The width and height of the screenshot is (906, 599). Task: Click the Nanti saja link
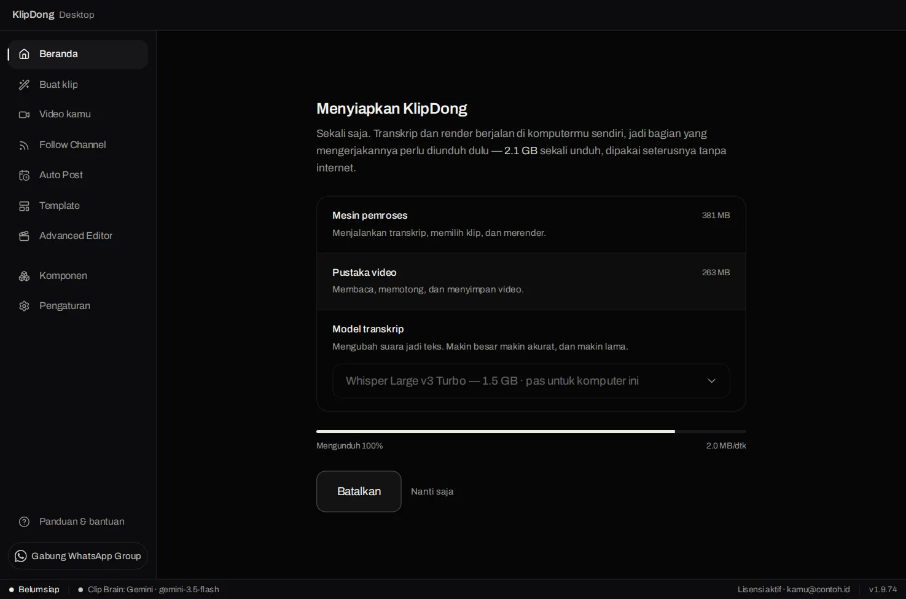(x=432, y=491)
